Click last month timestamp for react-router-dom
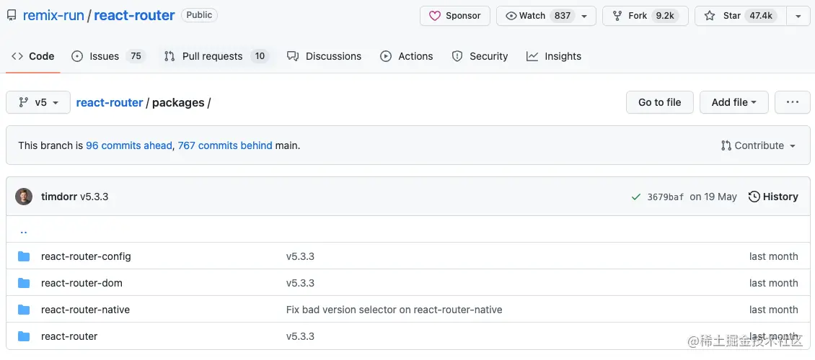Image resolution: width=815 pixels, height=360 pixels. [773, 283]
